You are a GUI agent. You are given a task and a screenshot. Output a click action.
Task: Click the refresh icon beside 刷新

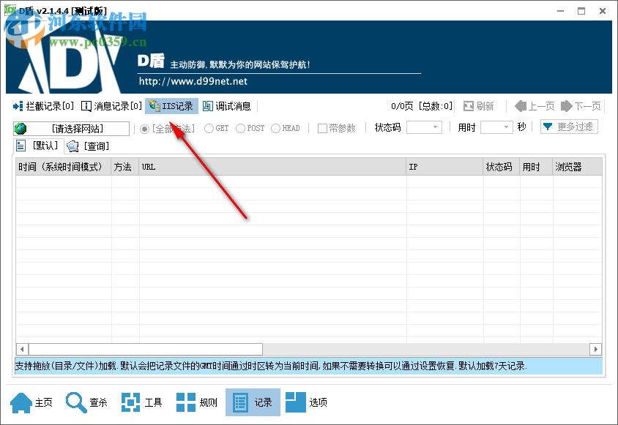coord(468,106)
